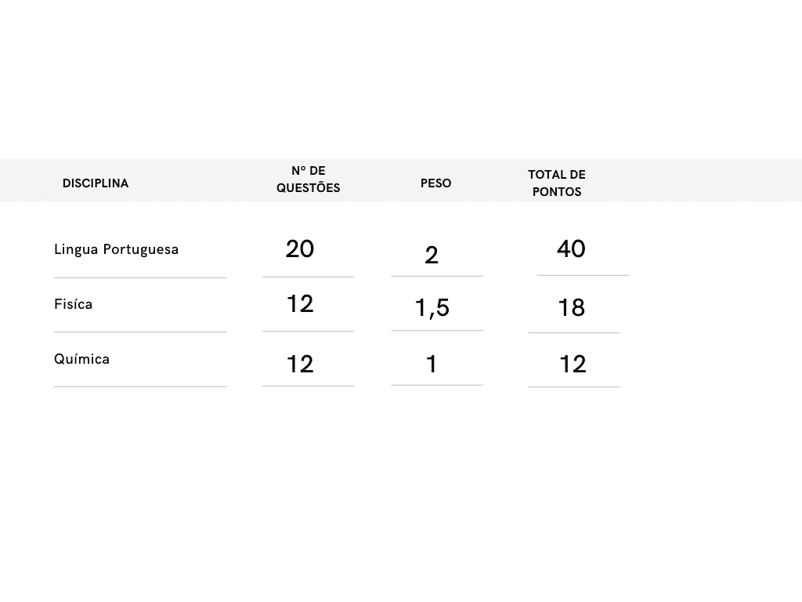
Task: Select Química's total points 12
Action: tap(573, 364)
